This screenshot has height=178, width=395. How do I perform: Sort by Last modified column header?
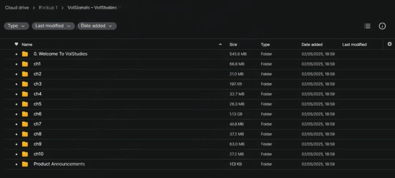(354, 44)
